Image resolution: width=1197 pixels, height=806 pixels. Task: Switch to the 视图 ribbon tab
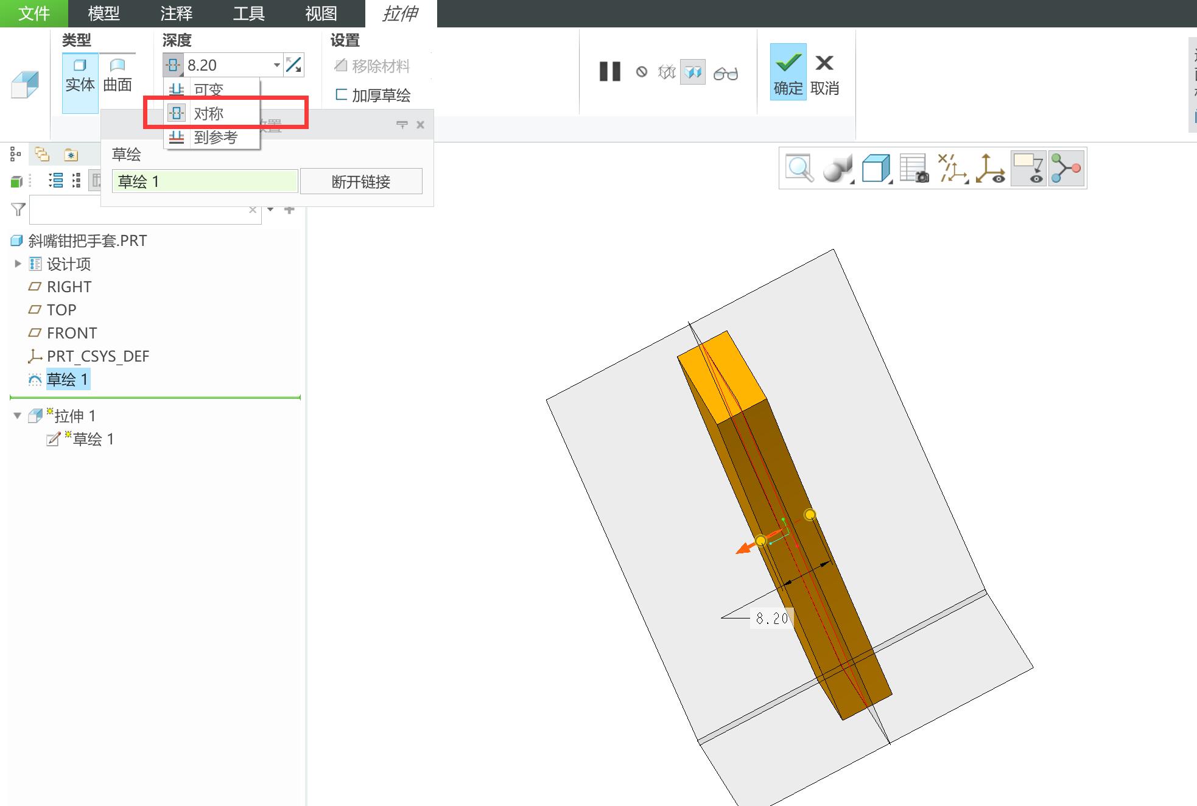[321, 13]
